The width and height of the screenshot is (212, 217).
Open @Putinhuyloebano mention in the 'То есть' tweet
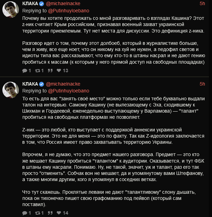pos(69,91)
